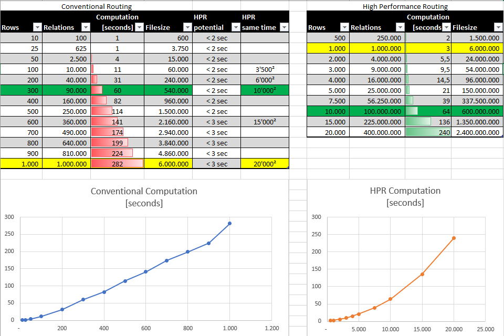The height and width of the screenshot is (336, 504).
Task: Open Rows filter in High Performance Routing table
Action: coord(344,27)
